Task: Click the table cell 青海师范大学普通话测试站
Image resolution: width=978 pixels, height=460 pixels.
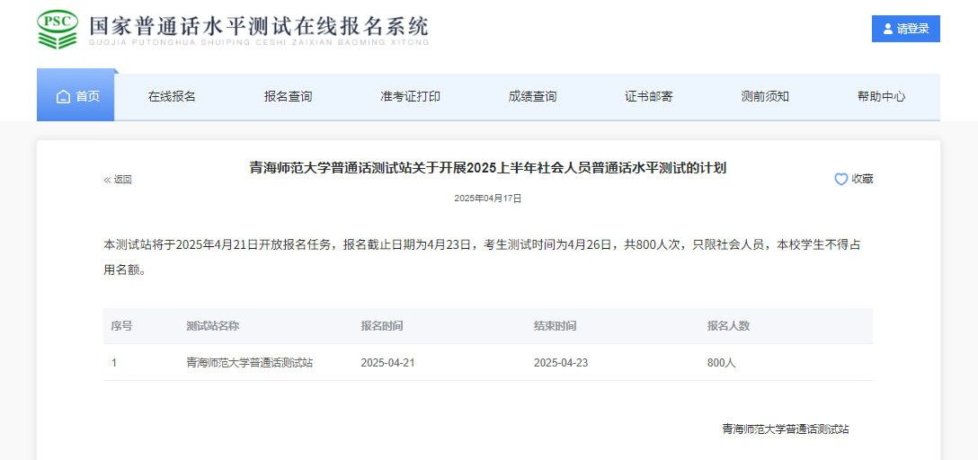Action: tap(250, 363)
